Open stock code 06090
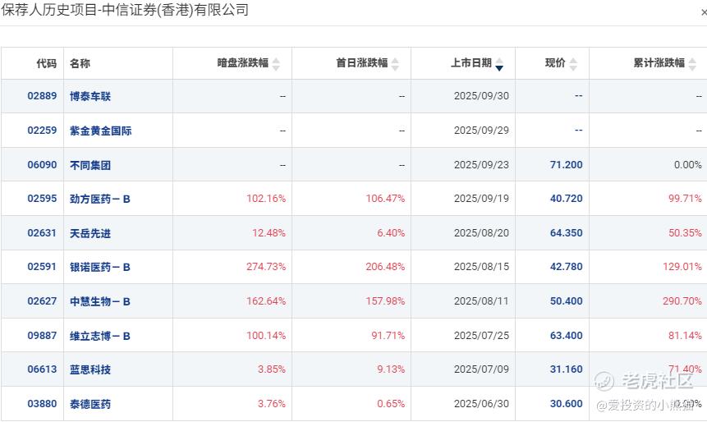 pos(42,165)
